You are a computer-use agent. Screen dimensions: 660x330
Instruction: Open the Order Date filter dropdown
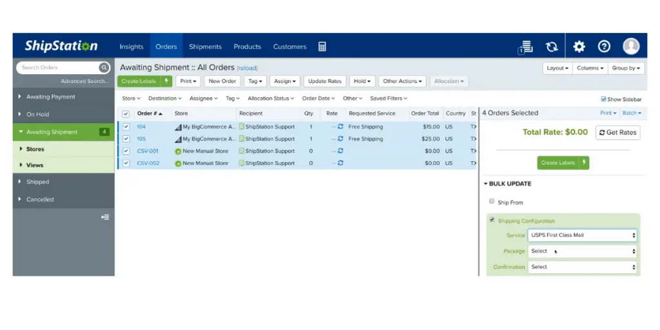click(318, 99)
